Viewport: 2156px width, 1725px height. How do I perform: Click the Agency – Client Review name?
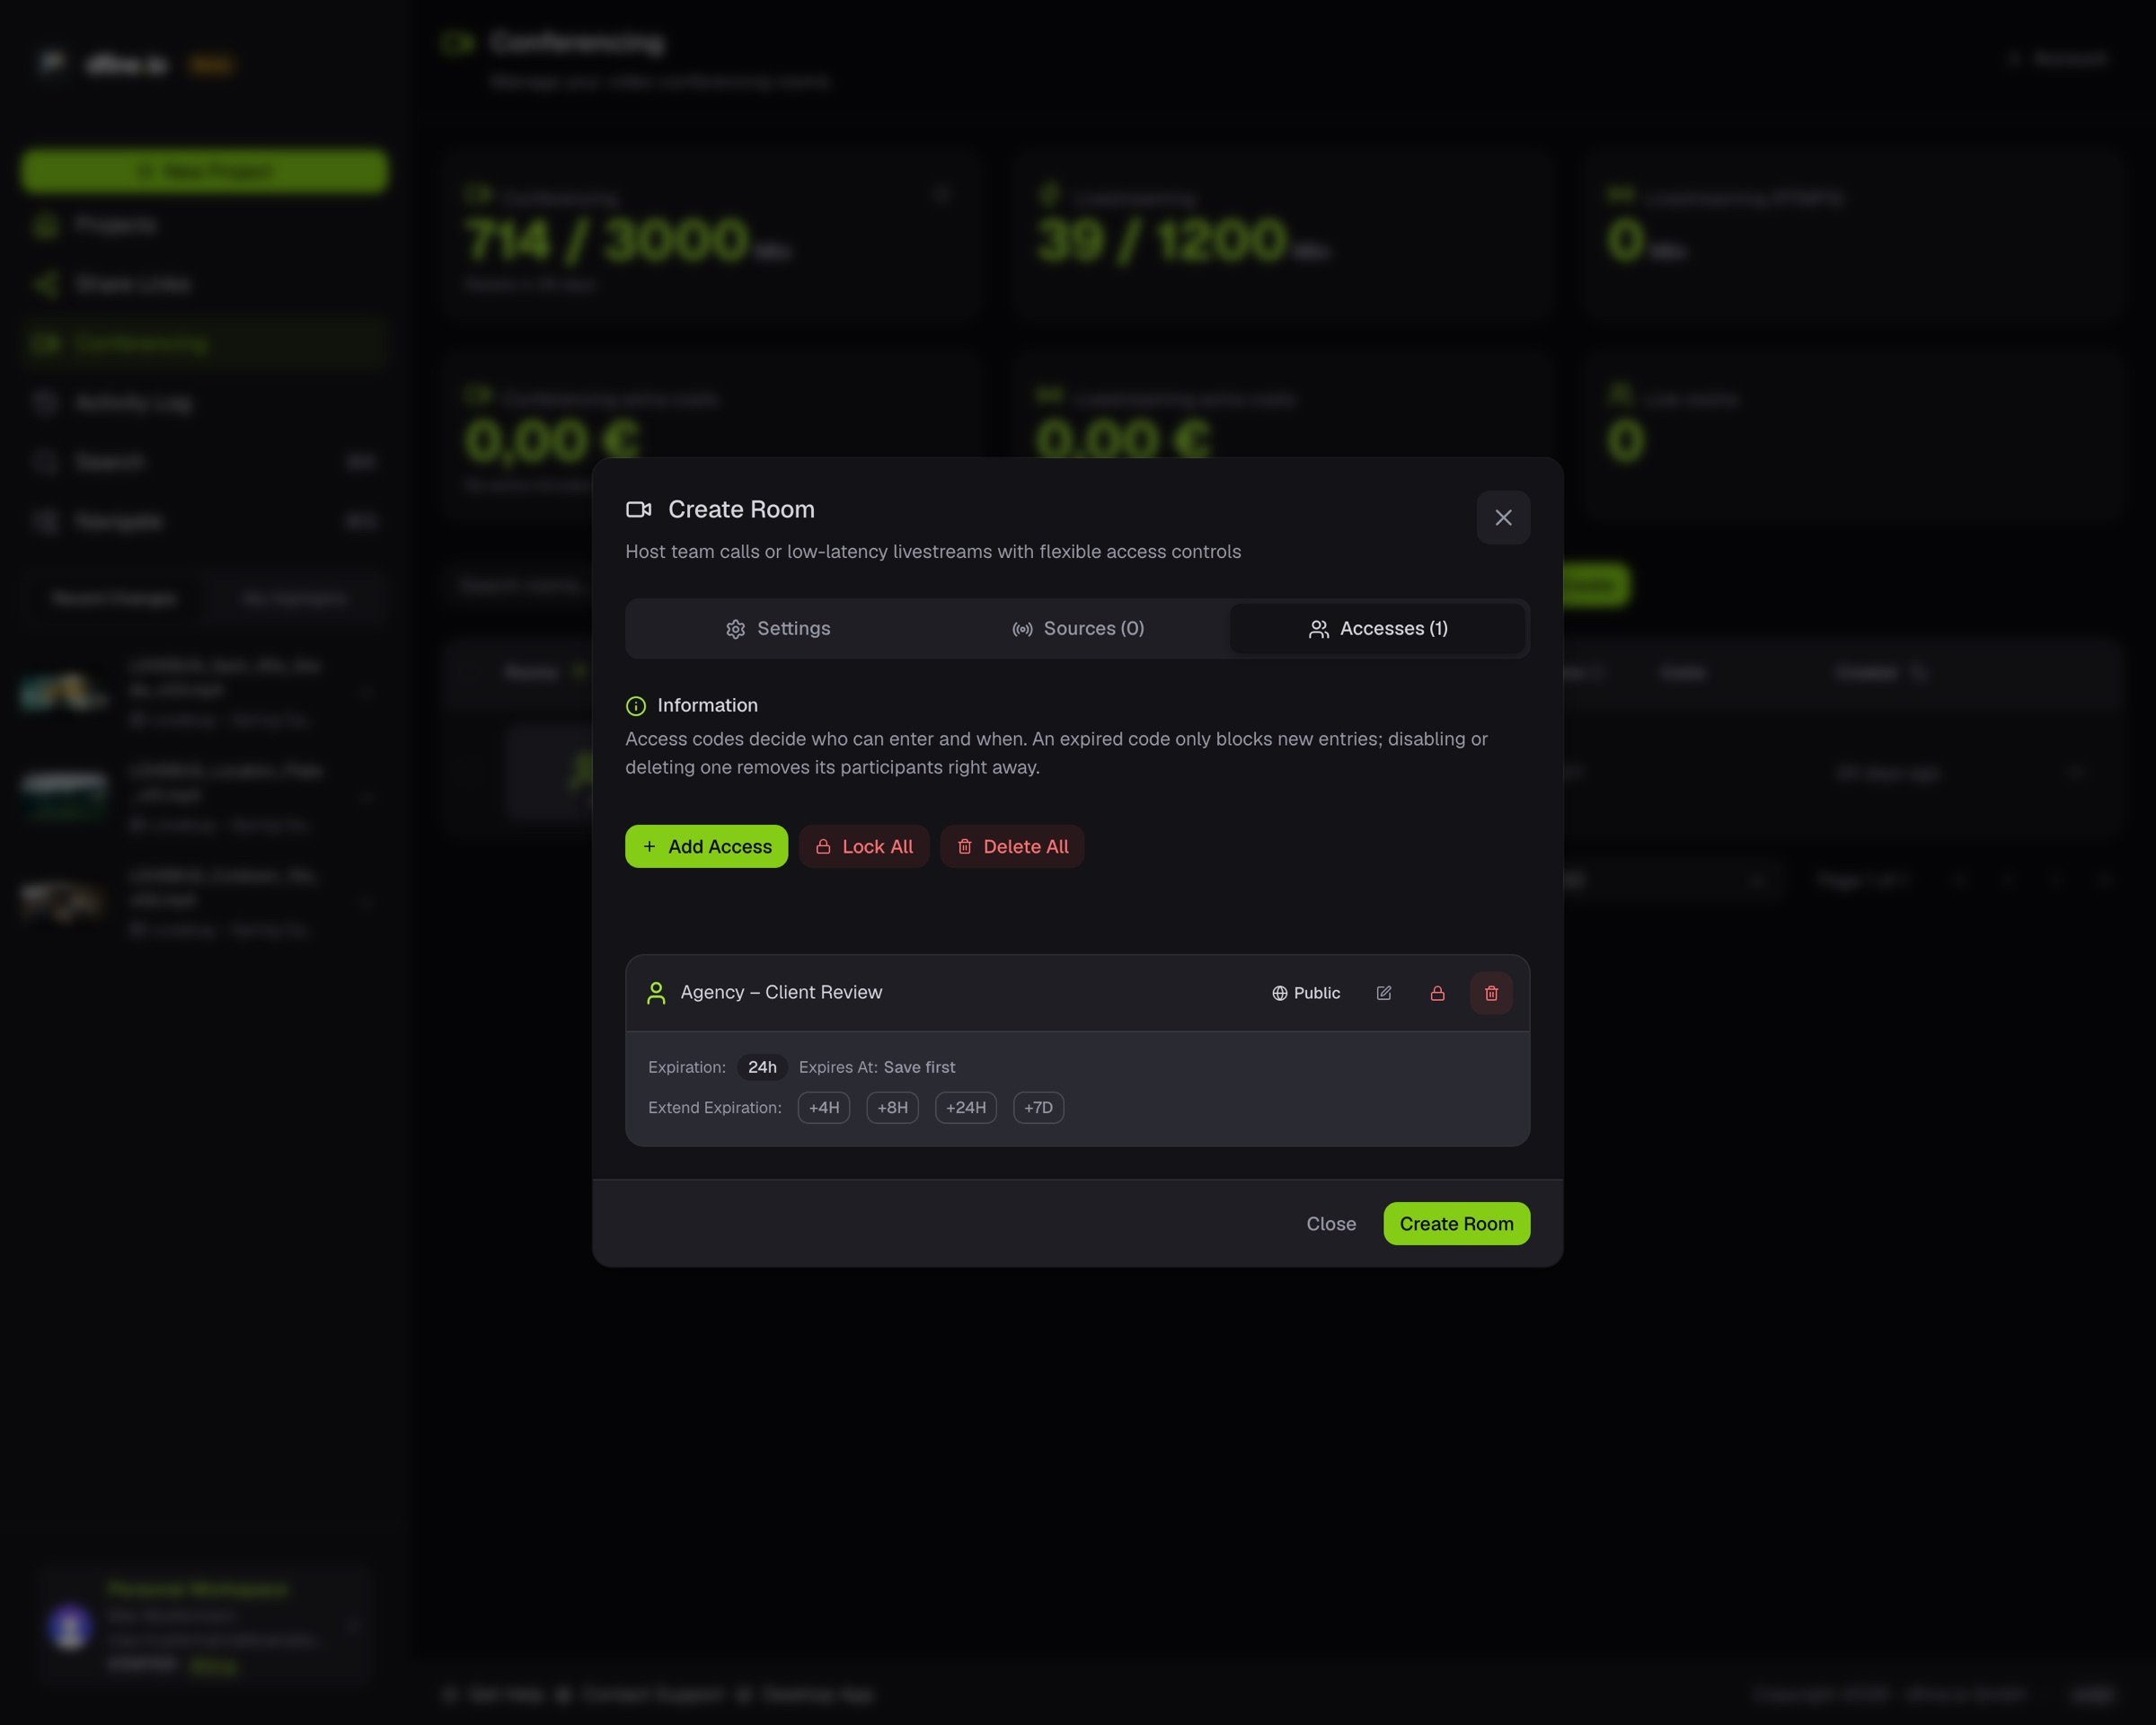pyautogui.click(x=781, y=992)
